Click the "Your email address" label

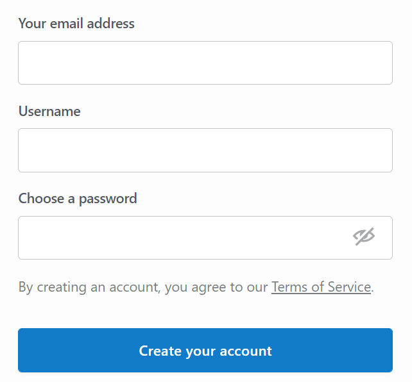(x=76, y=24)
